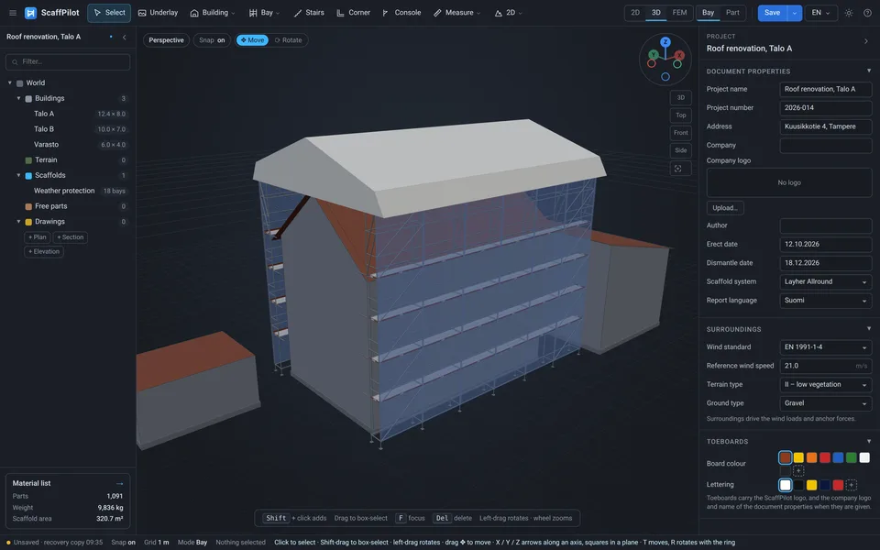Select the Corner tool

tap(354, 13)
